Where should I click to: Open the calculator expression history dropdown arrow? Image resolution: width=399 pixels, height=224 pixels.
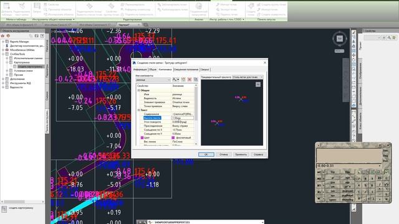click(x=380, y=166)
